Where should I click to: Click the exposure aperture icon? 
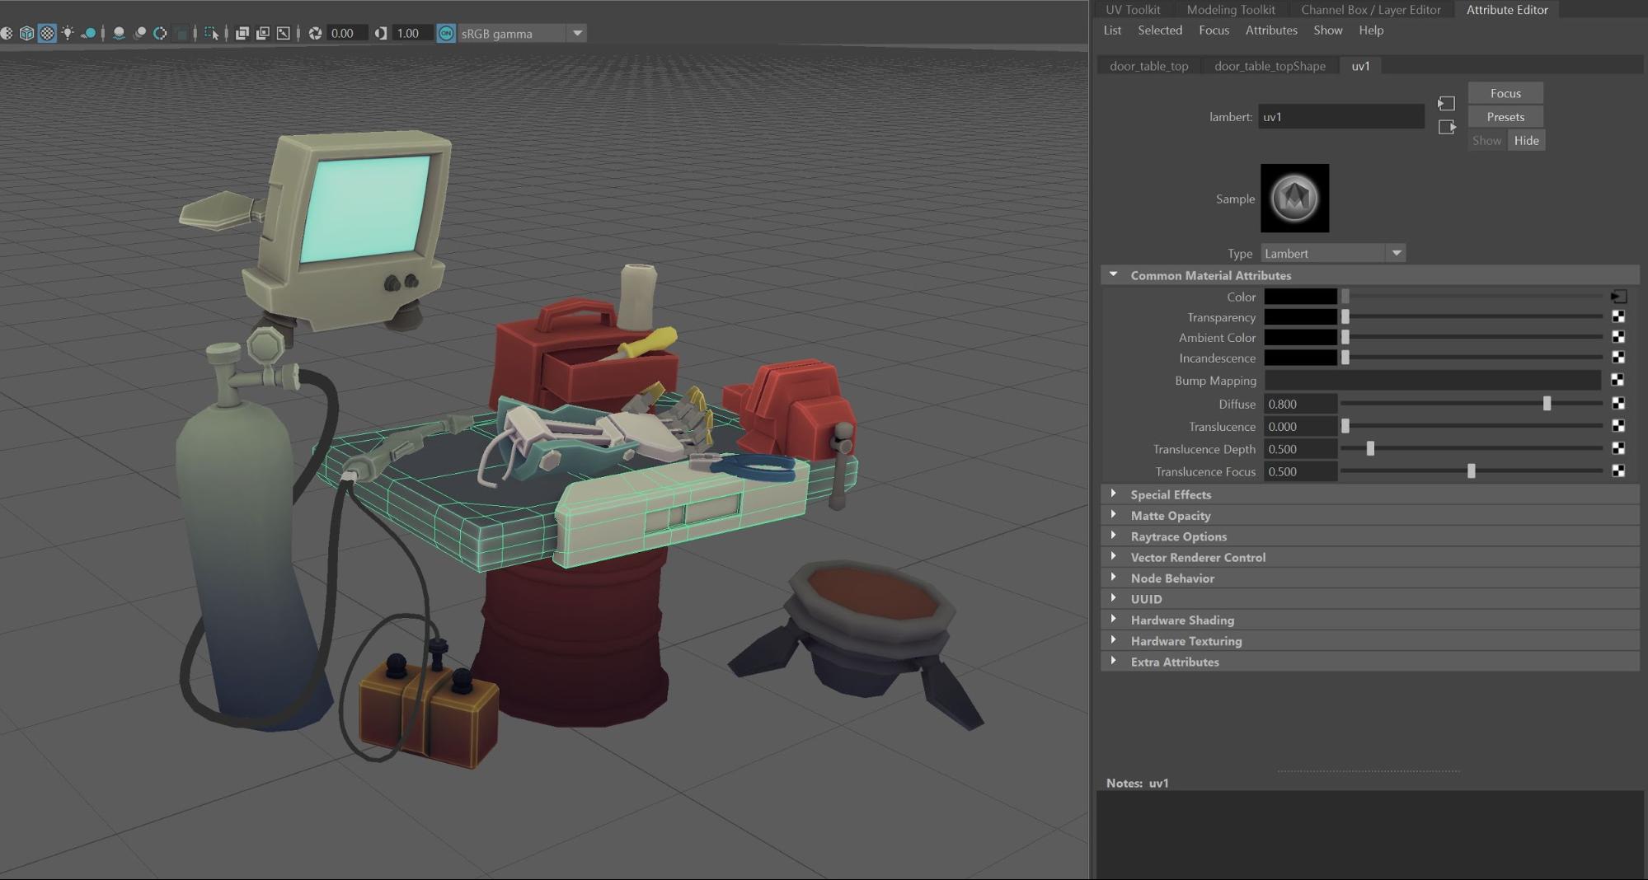point(315,33)
